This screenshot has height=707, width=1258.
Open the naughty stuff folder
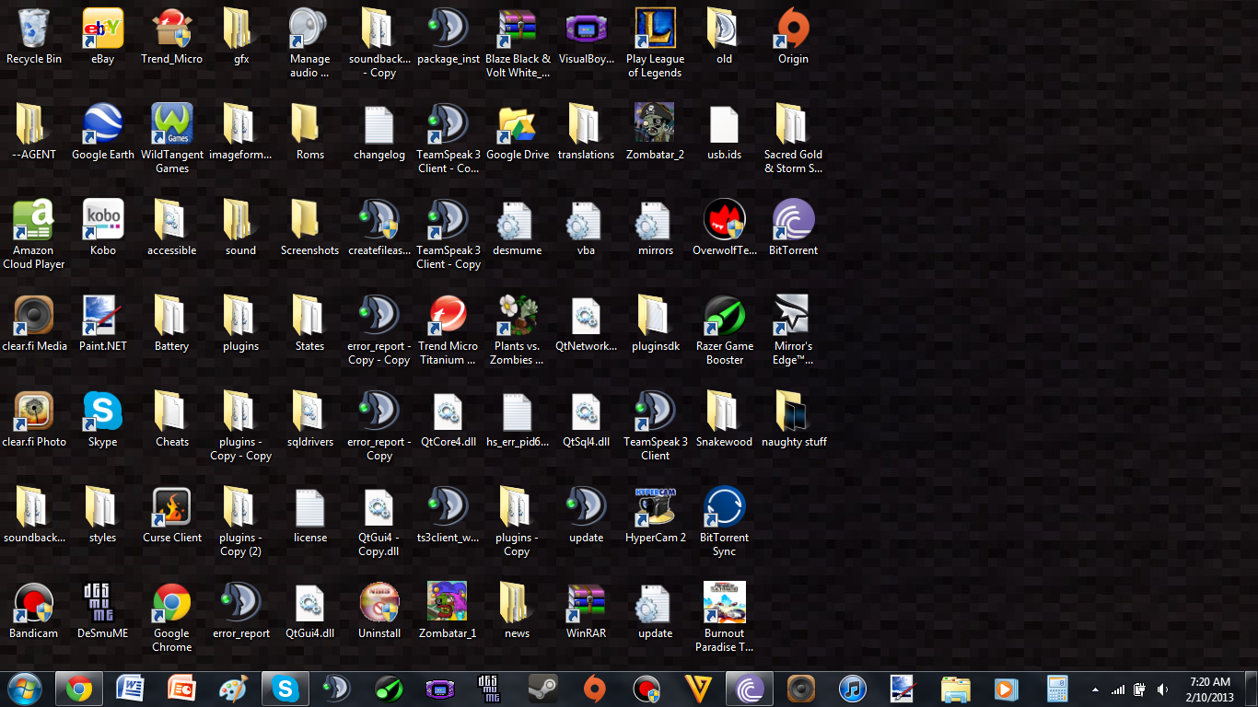click(x=793, y=420)
